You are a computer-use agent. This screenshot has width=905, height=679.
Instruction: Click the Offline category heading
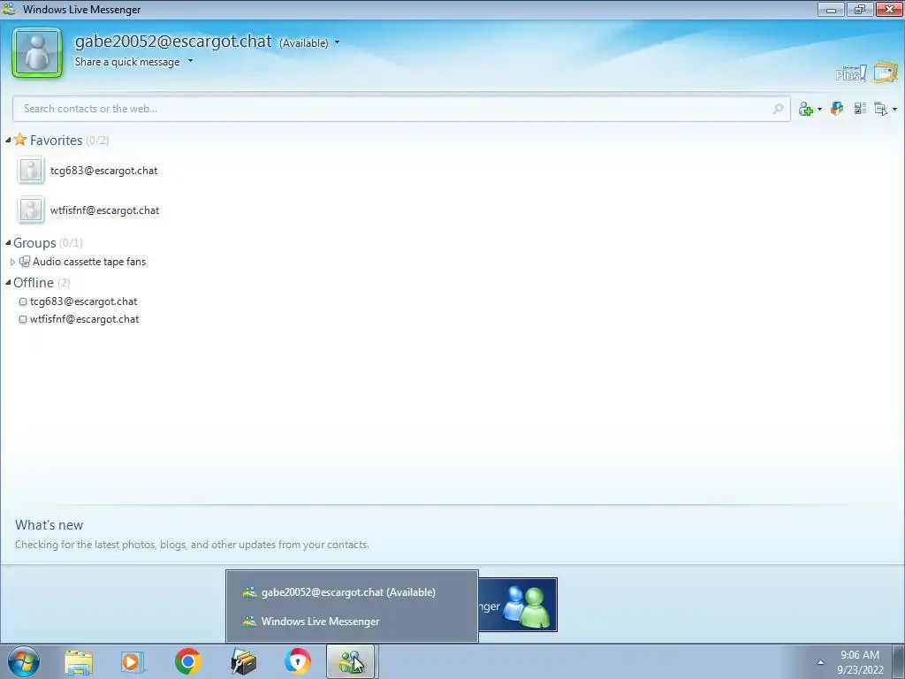click(34, 282)
